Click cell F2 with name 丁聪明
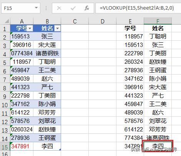 158,37
